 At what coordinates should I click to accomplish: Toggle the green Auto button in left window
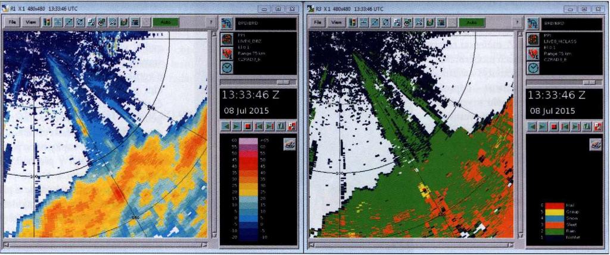coord(166,23)
